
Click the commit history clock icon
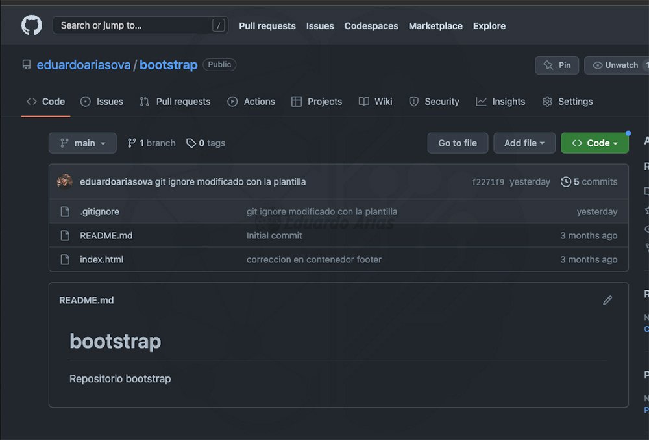(x=565, y=182)
